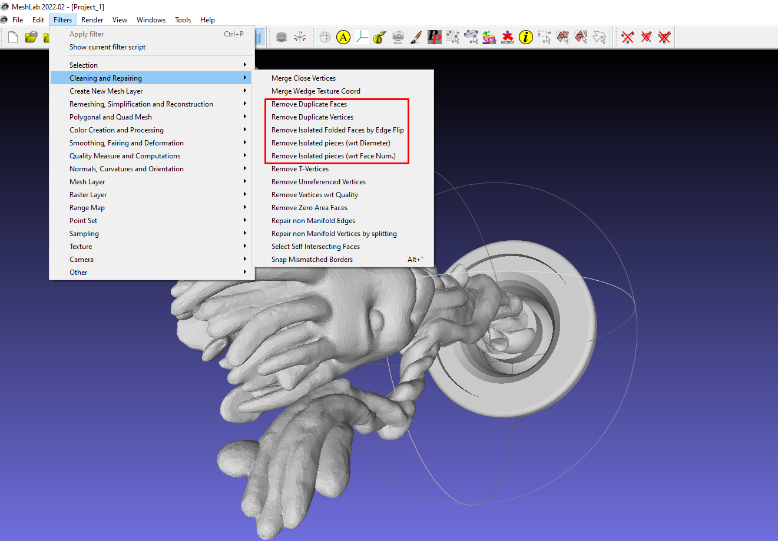Choose Remove T-Vertices

coord(343,169)
